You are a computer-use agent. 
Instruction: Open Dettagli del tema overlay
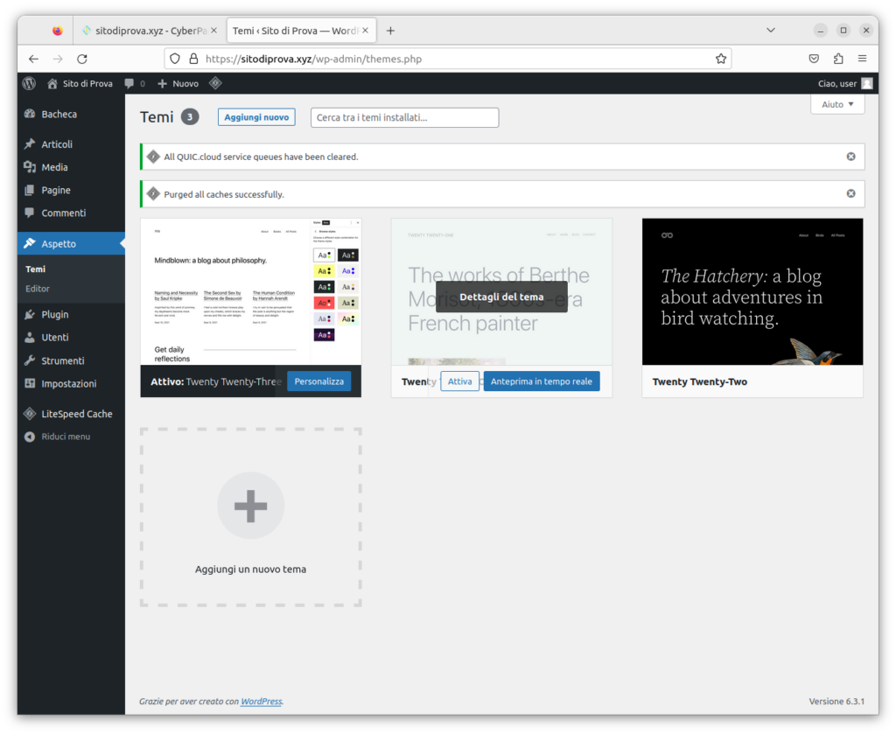[501, 297]
